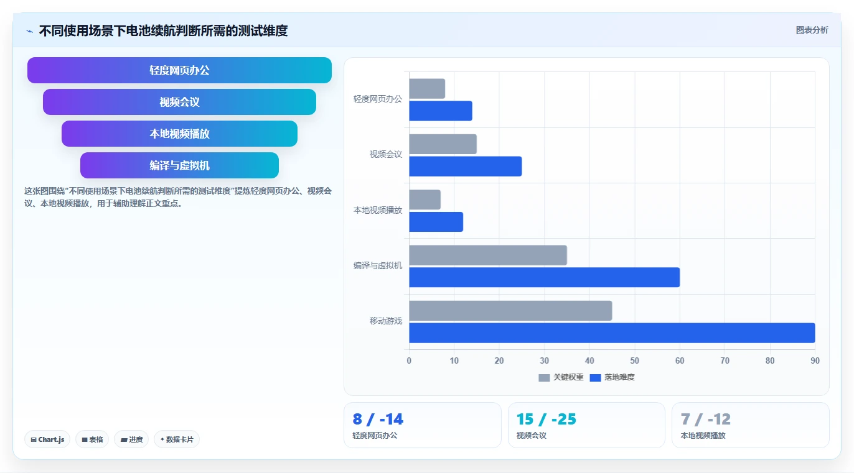Open the 8 / -14 data card
854x473 pixels.
coord(423,425)
